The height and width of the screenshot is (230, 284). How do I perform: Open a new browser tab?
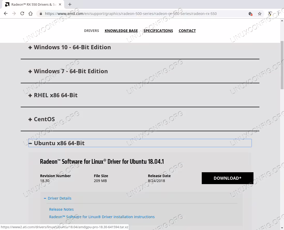(70, 4)
